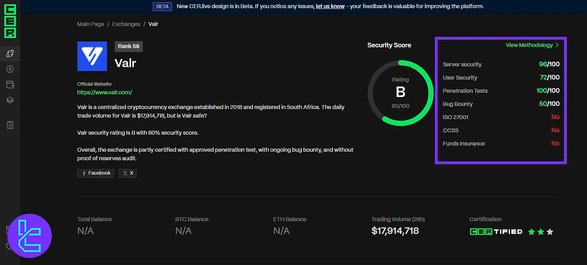Click the 60/100 score text
This screenshot has height=265, width=587.
tap(400, 106)
